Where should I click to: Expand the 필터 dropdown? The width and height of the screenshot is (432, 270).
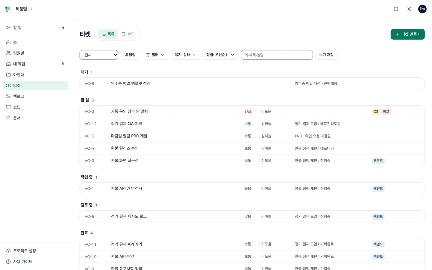pyautogui.click(x=155, y=55)
